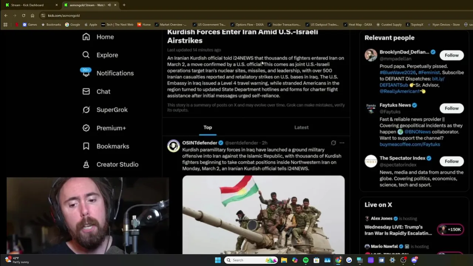This screenshot has width=473, height=266.
Task: Open the Heat Map - DAXA bookmark
Action: [x=358, y=25]
